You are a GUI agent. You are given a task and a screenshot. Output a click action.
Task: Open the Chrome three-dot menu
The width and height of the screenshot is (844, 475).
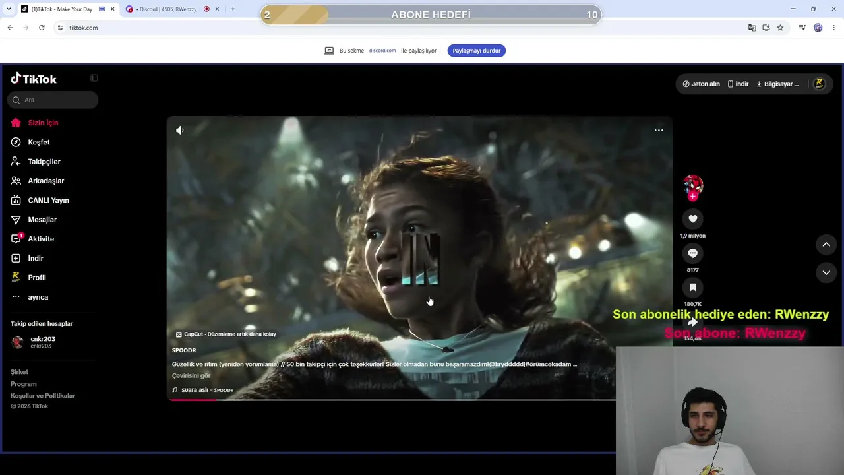(834, 28)
